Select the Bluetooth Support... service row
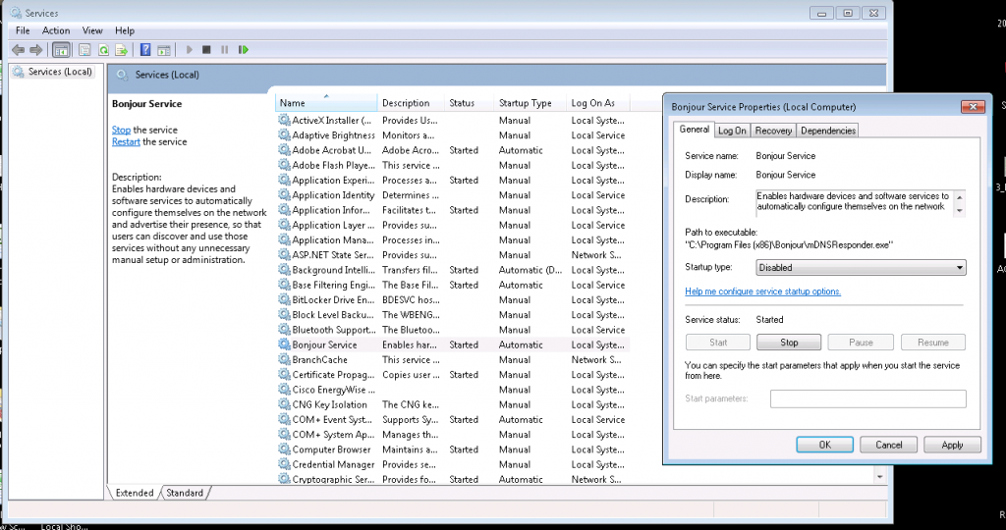Image resolution: width=1006 pixels, height=530 pixels. point(453,330)
